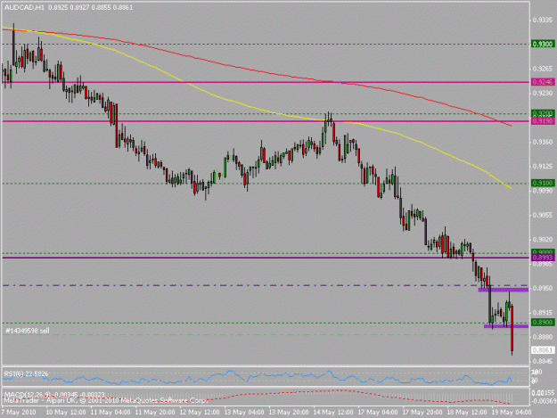
Task: Click the '13 May 20:00' time label
Action: click(289, 412)
